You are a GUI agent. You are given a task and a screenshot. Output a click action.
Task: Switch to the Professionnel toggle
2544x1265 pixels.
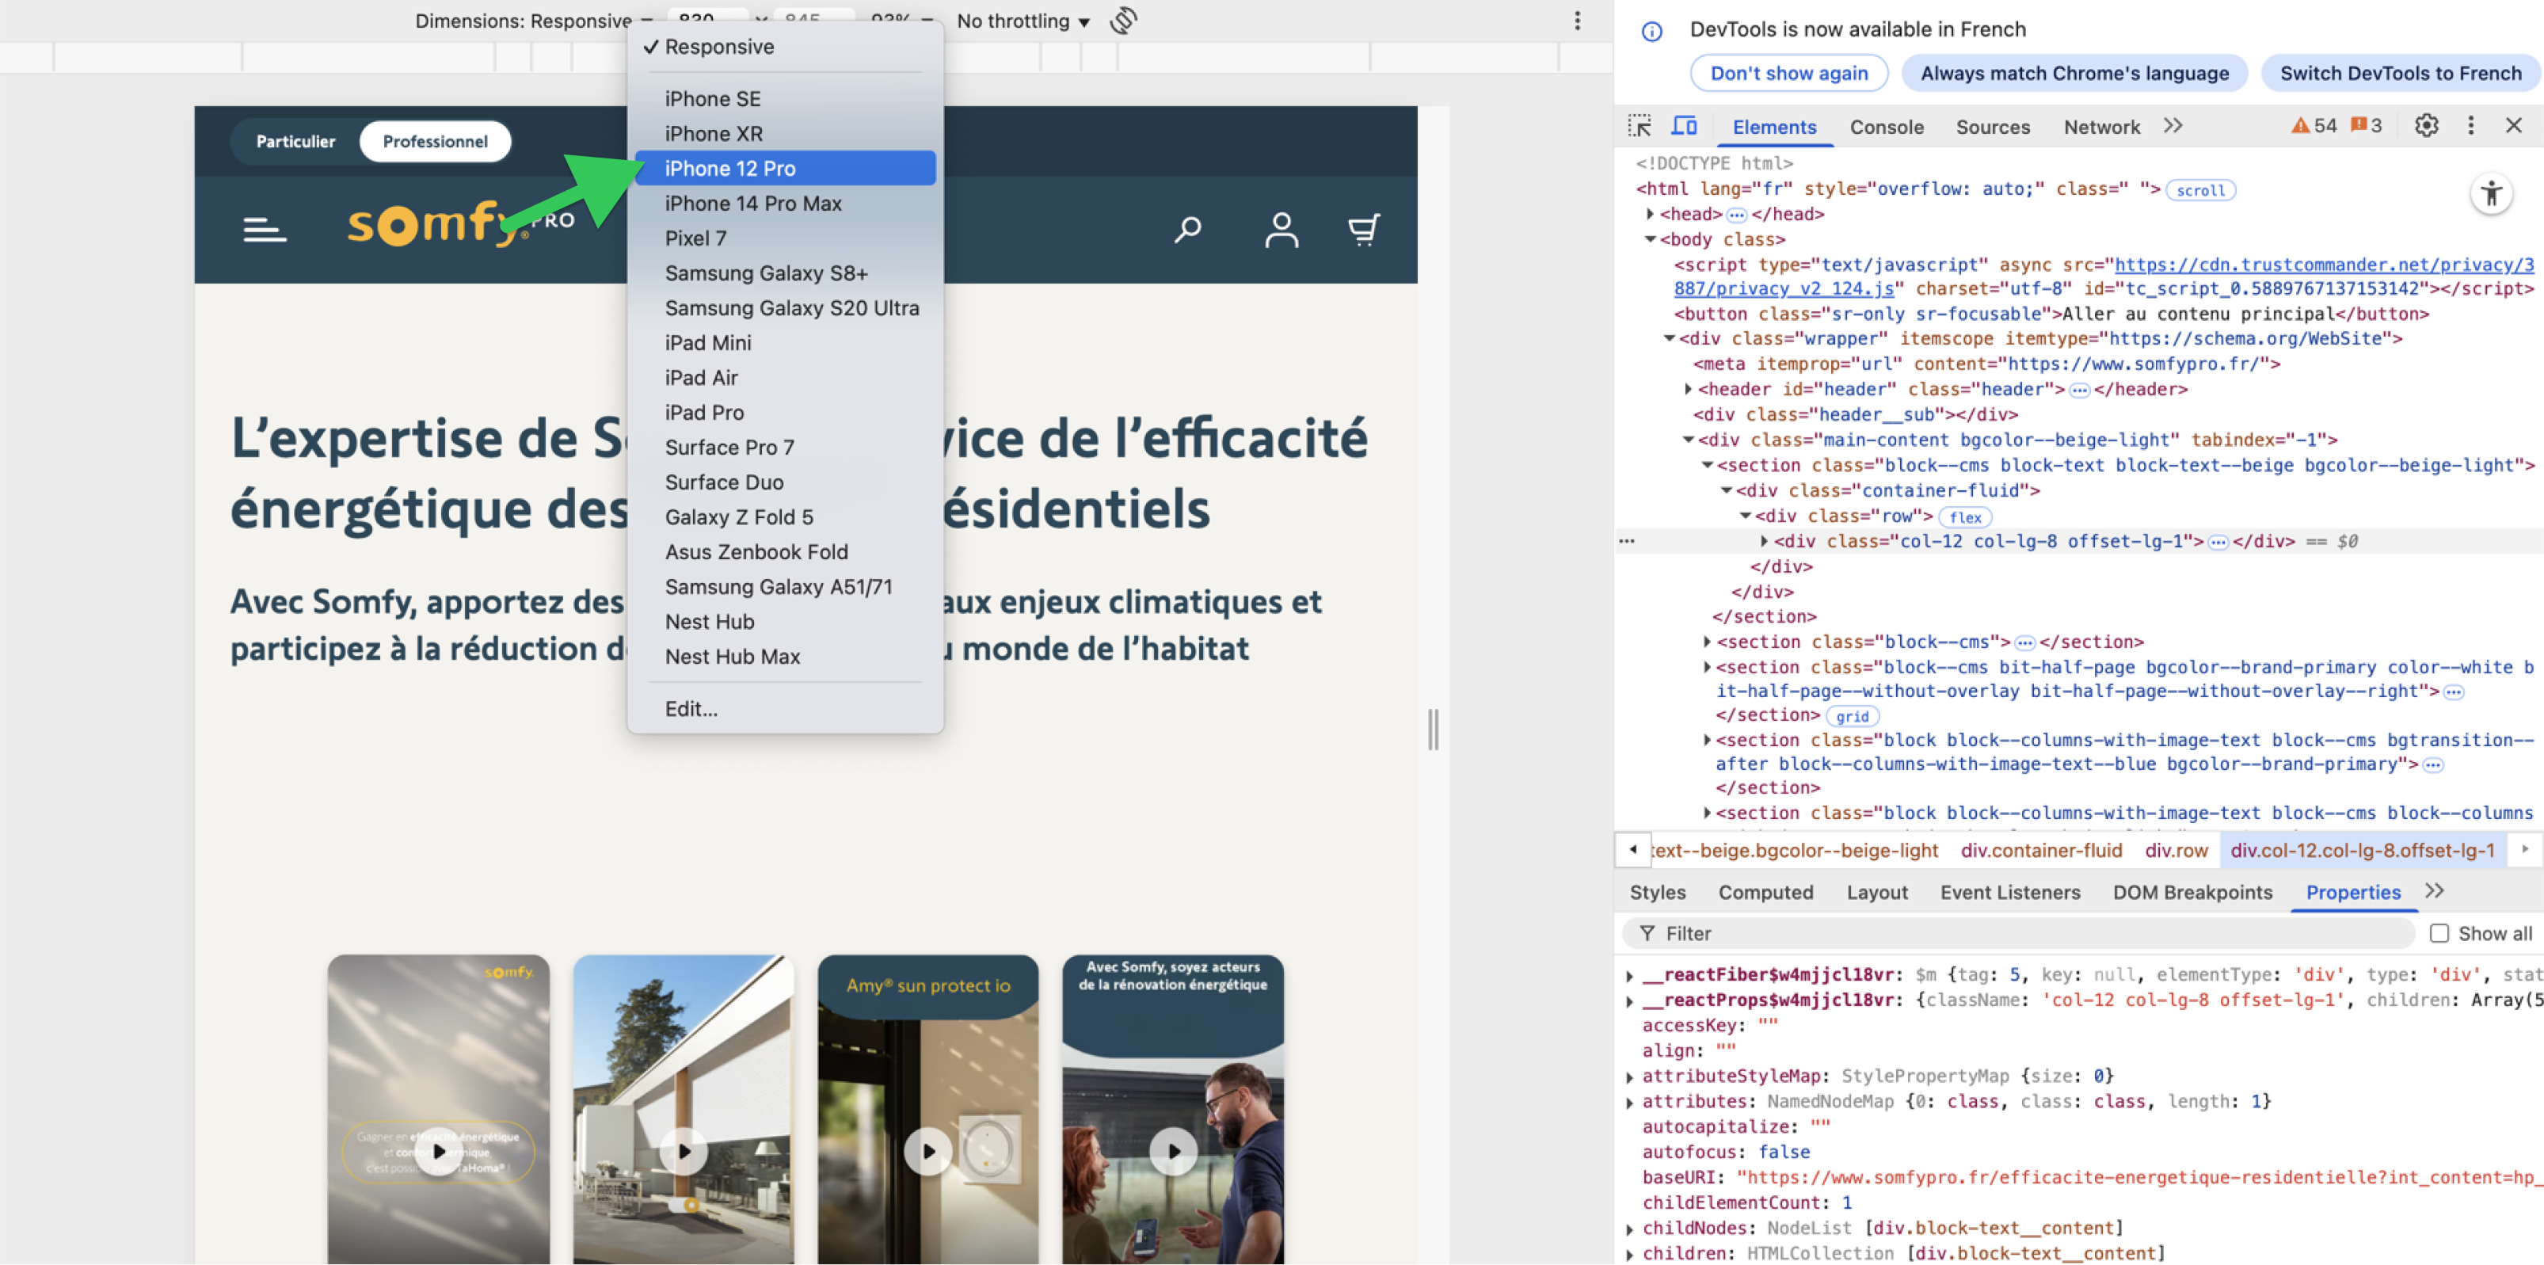coord(435,141)
